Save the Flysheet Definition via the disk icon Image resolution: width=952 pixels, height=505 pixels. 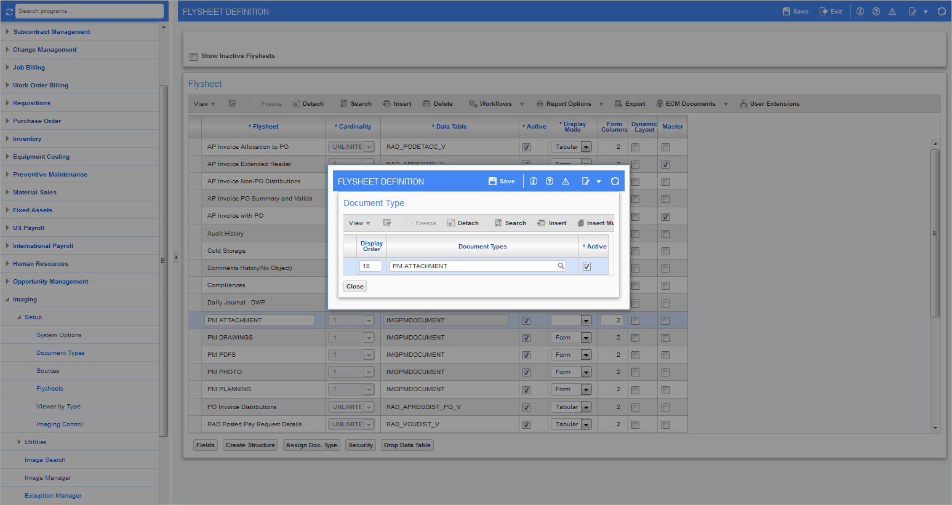click(501, 181)
